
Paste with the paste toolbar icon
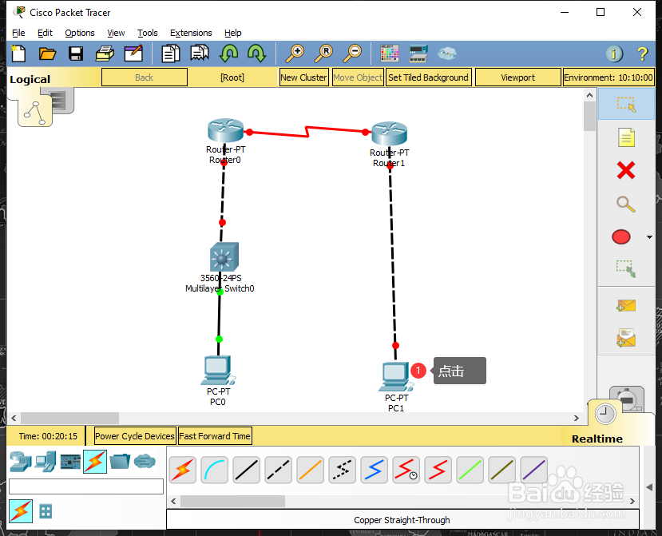[200, 54]
